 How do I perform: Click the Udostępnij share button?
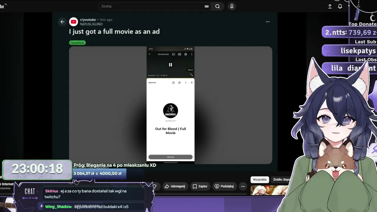tap(175, 186)
